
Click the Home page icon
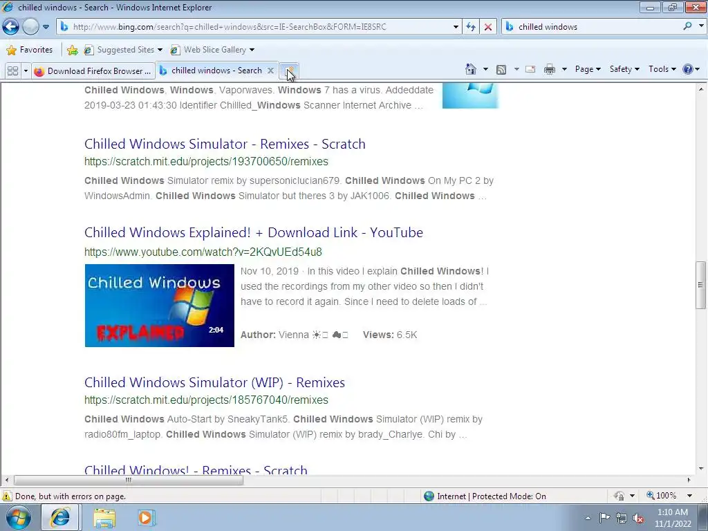[470, 69]
